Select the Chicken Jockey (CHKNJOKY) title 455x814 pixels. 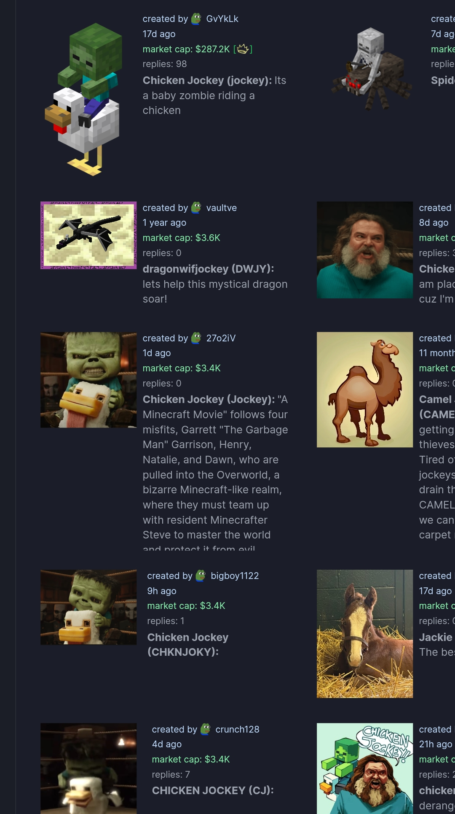coord(188,644)
